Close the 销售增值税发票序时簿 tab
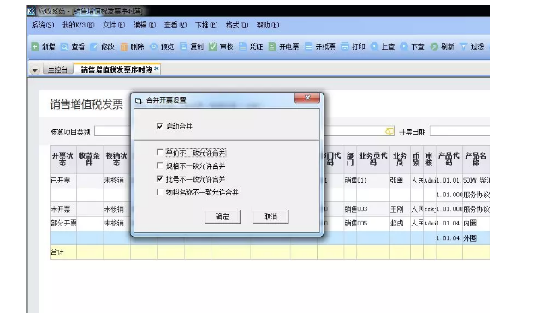This screenshot has height=318, width=535. point(157,69)
